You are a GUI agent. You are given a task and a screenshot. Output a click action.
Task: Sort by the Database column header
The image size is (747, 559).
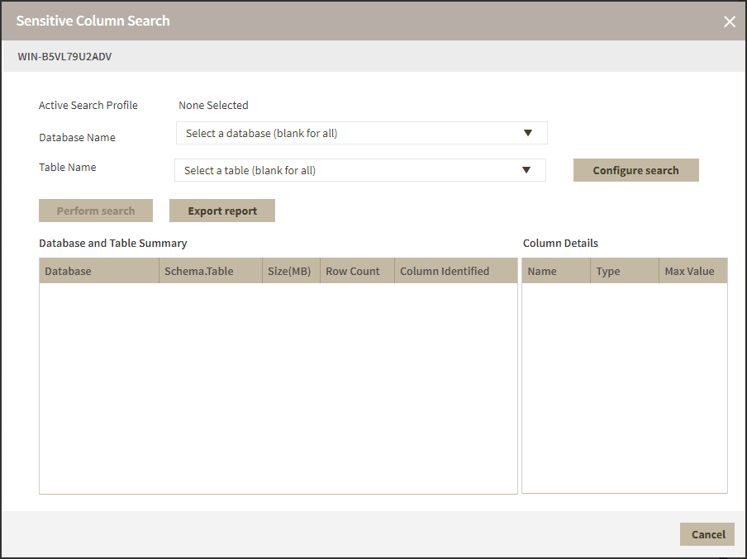[x=98, y=271]
